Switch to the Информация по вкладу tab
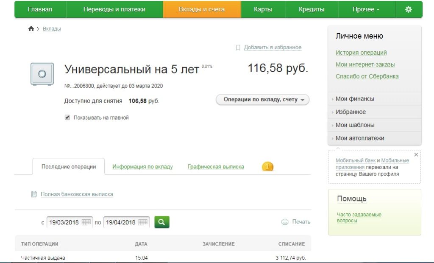Viewport: 434px width, 263px height. click(142, 167)
